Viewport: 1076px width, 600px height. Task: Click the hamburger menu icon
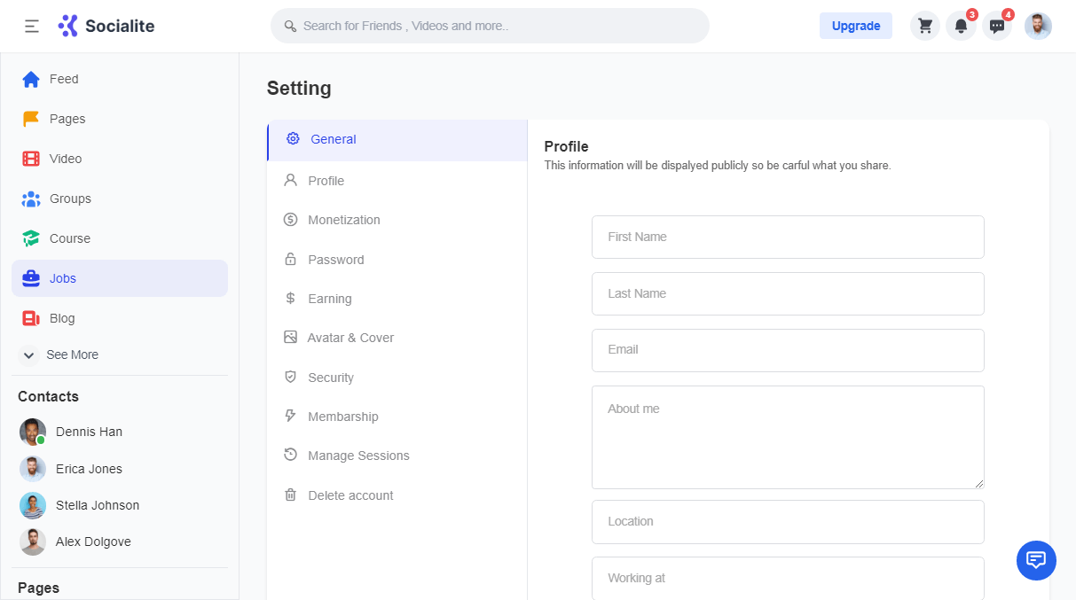32,26
